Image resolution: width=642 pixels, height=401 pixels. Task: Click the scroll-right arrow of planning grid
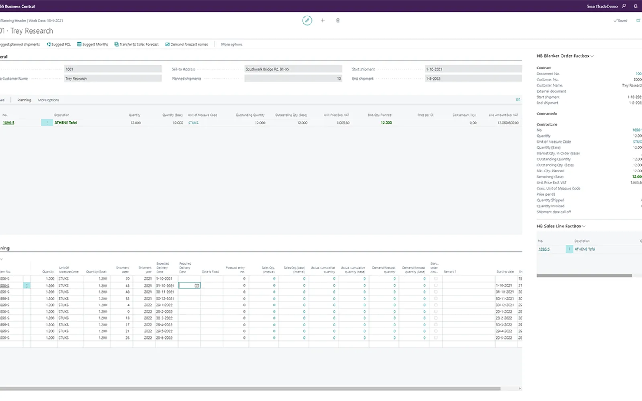pos(520,389)
